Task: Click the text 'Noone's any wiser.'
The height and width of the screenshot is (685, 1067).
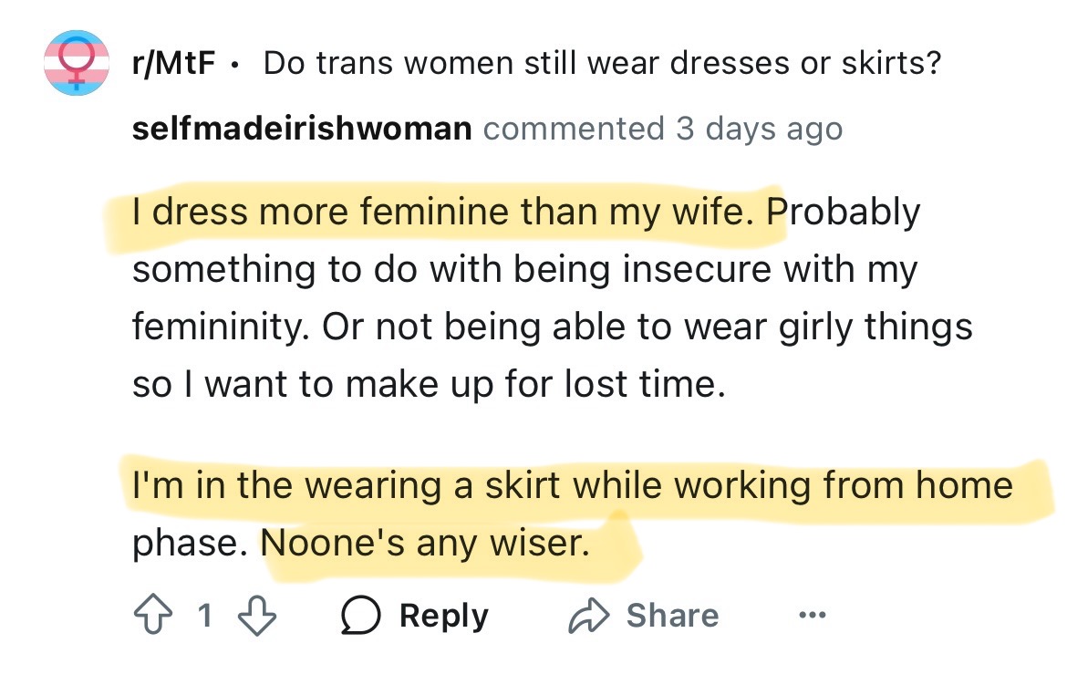Action: coord(425,544)
